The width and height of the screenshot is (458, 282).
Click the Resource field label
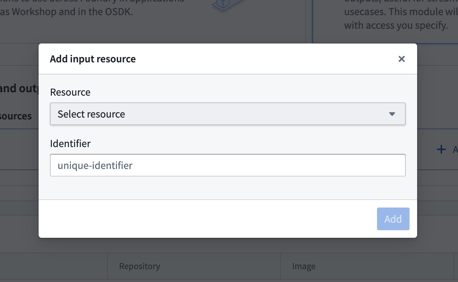[x=70, y=92]
